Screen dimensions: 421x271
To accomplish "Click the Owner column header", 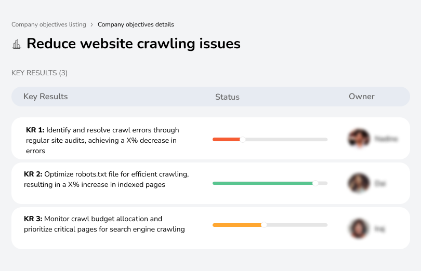I will (x=361, y=97).
